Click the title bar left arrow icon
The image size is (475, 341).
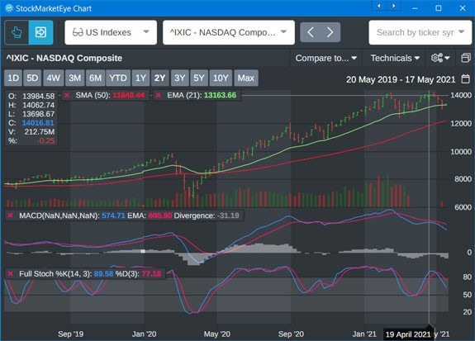tap(378, 6)
